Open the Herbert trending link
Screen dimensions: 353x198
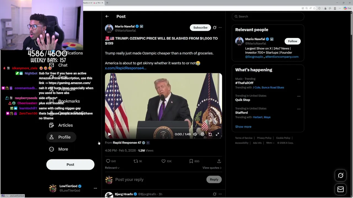point(257,117)
